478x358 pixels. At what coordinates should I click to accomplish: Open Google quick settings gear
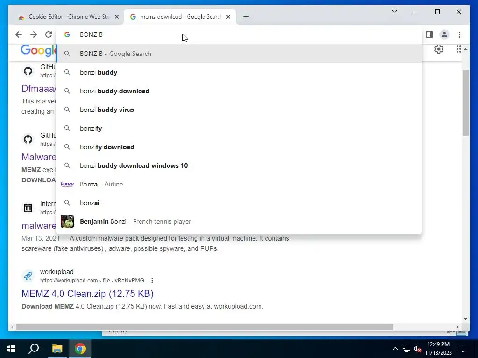click(439, 49)
